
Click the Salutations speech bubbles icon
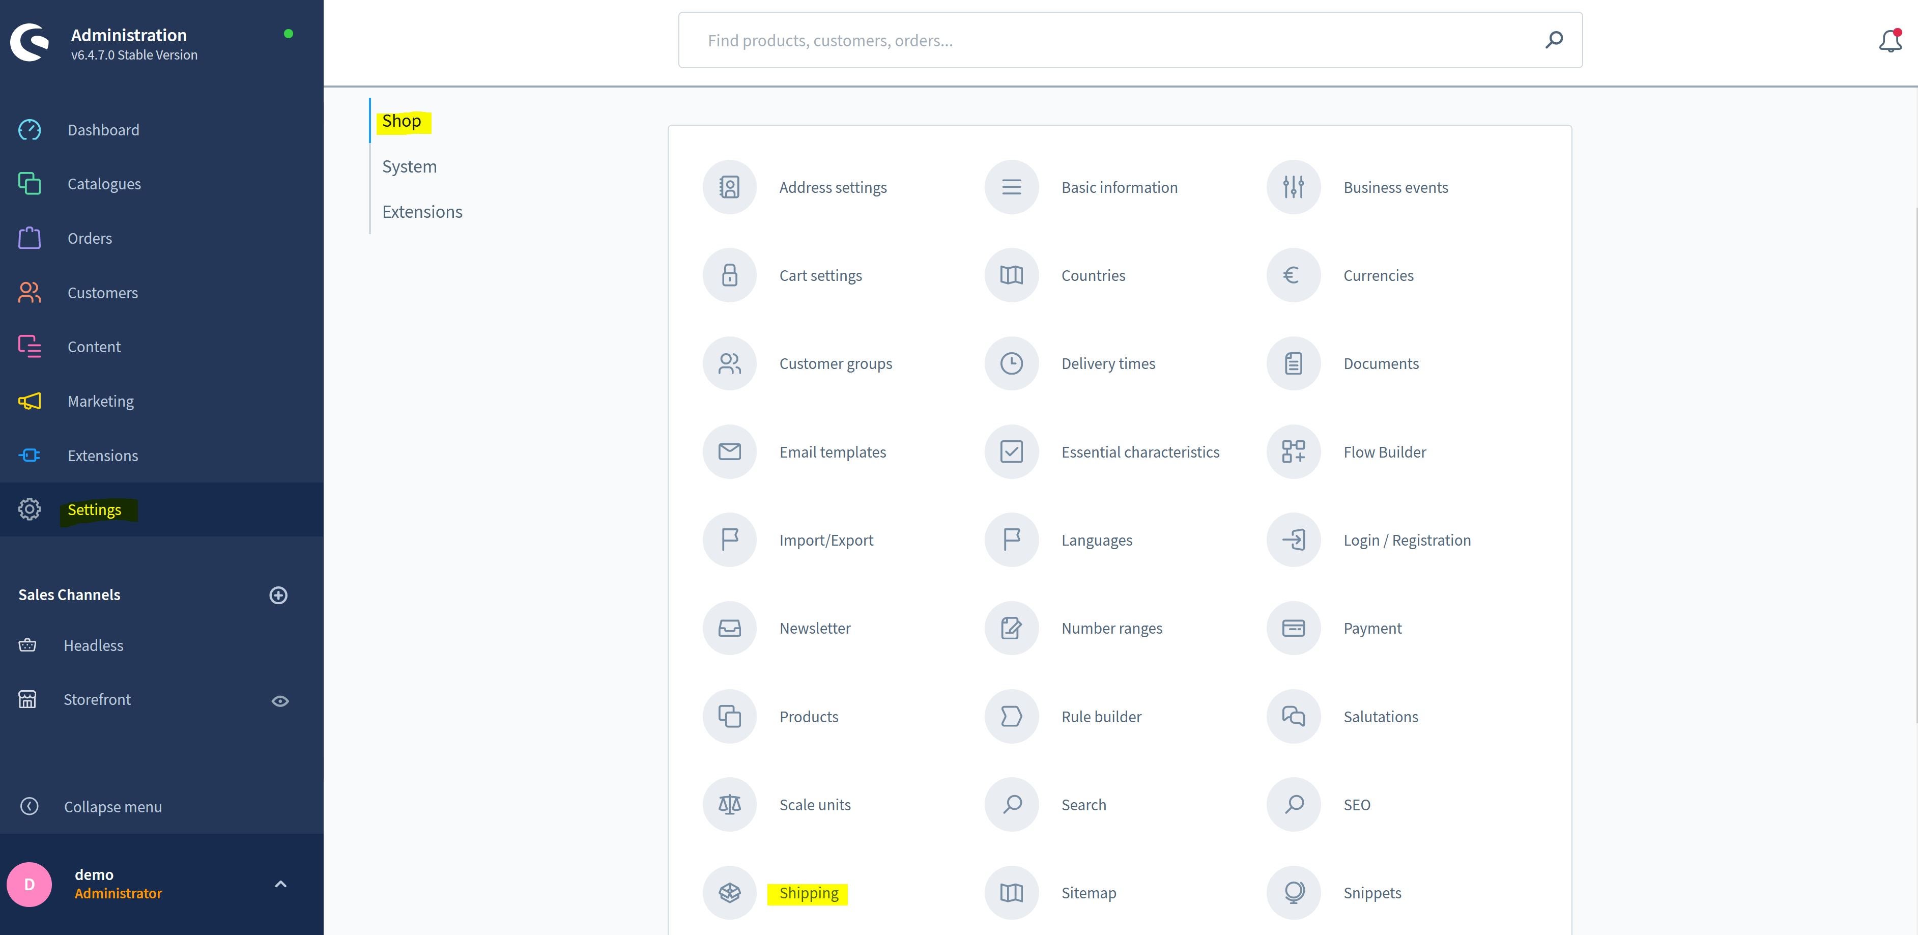pyautogui.click(x=1293, y=716)
